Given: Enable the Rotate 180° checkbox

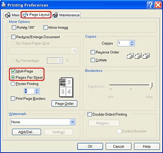Looking at the screenshot, I should click(x=14, y=27).
